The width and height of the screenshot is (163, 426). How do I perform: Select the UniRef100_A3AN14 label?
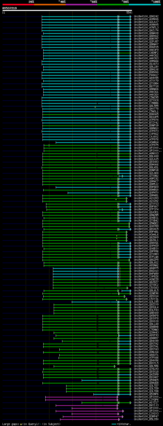(146, 142)
